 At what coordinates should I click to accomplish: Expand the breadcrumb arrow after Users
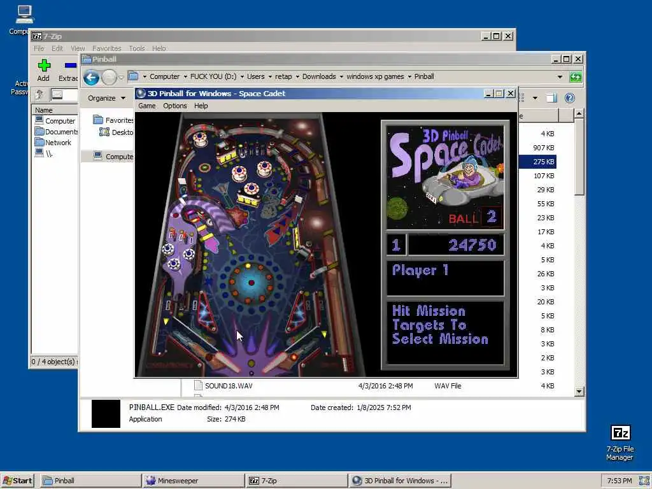tap(270, 76)
